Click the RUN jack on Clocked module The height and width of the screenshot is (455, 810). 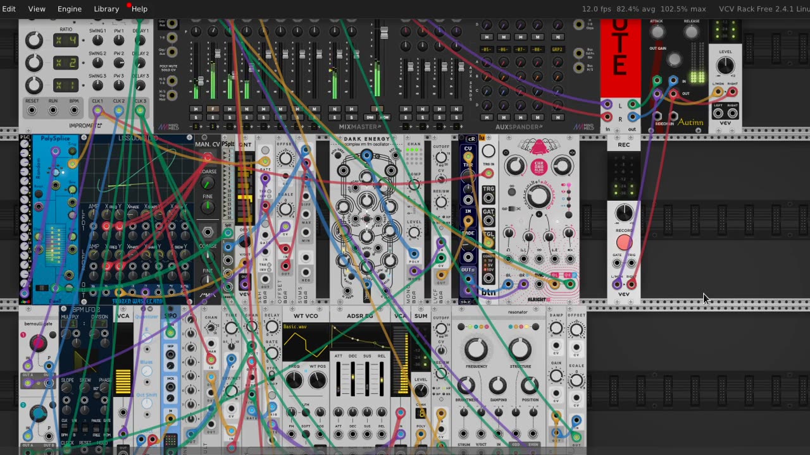tap(53, 111)
